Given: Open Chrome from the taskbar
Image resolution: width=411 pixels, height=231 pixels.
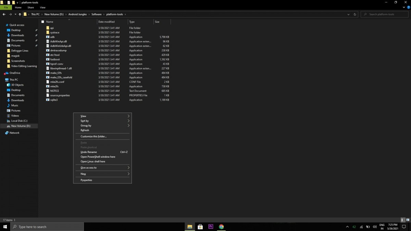Looking at the screenshot, I should 221,227.
